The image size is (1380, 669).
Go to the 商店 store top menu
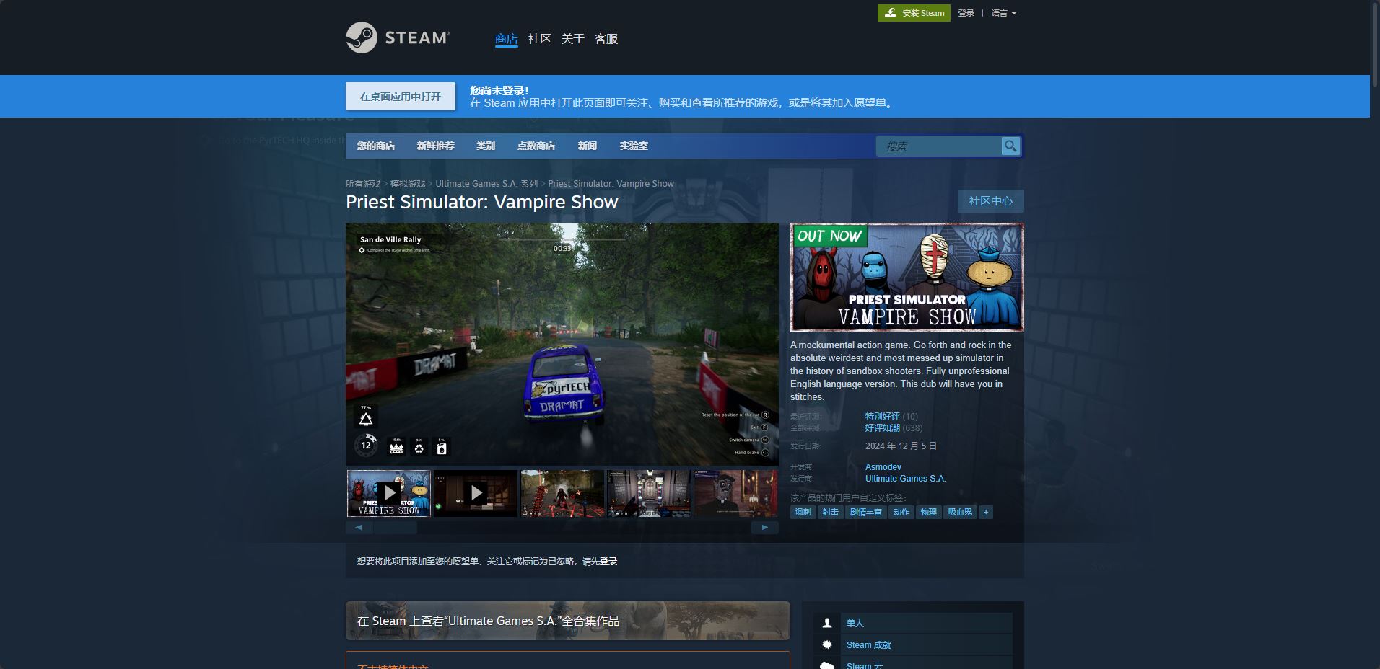[x=507, y=39]
